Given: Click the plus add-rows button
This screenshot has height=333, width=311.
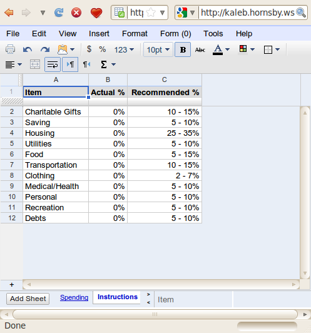Looking at the screenshot, I should pyautogui.click(x=12, y=285).
